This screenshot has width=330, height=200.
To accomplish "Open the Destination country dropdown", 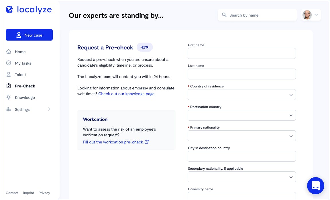I will [x=241, y=115].
